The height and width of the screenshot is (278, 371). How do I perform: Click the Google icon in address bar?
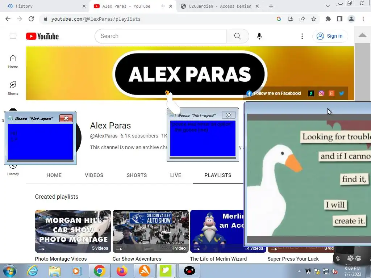[279, 19]
